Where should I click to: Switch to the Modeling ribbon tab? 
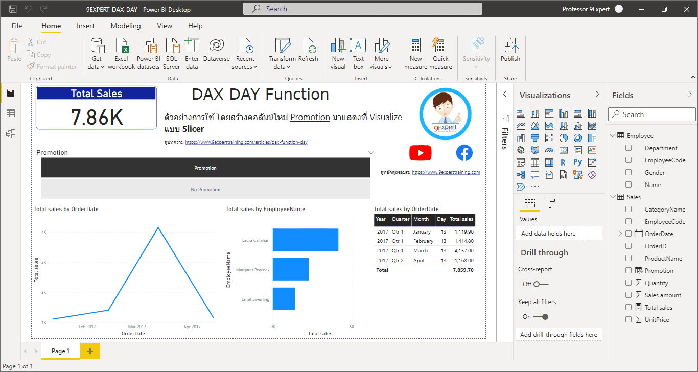[126, 26]
